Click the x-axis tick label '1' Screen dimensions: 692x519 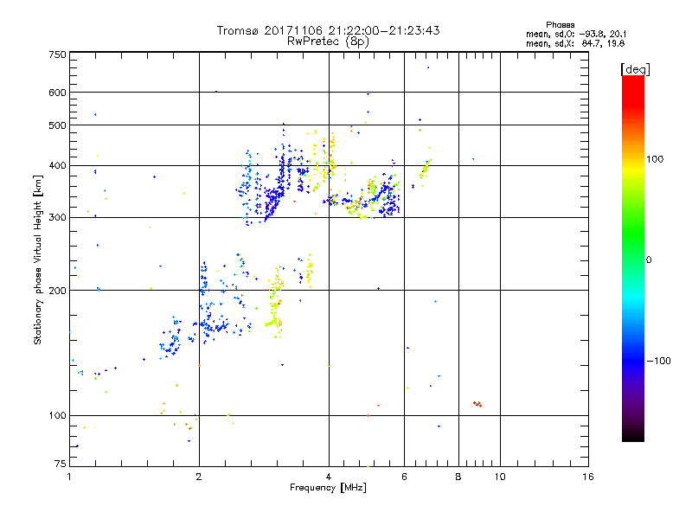69,477
